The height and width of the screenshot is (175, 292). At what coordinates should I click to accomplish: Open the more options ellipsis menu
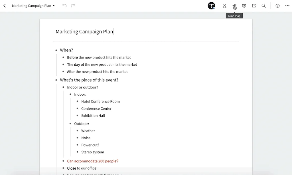click(287, 6)
